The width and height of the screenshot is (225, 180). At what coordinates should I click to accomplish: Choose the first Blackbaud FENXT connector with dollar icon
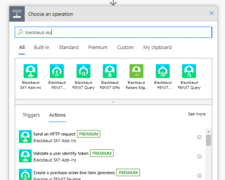57,71
